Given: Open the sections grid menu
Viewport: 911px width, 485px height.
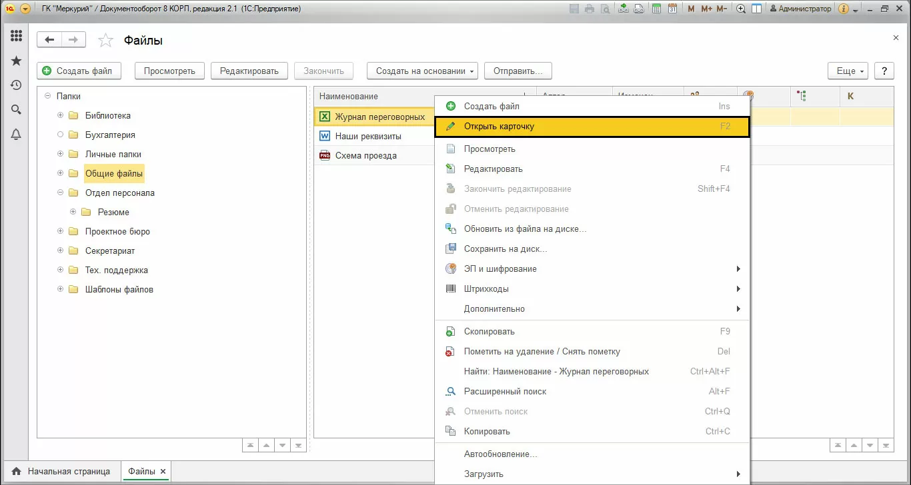Looking at the screenshot, I should [16, 36].
